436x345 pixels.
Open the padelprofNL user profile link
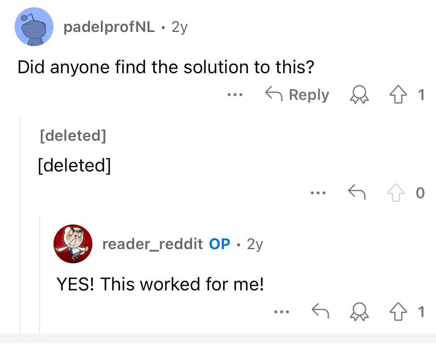109,27
